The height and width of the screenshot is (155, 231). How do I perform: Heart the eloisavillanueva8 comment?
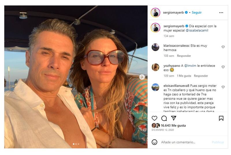[x=223, y=87]
